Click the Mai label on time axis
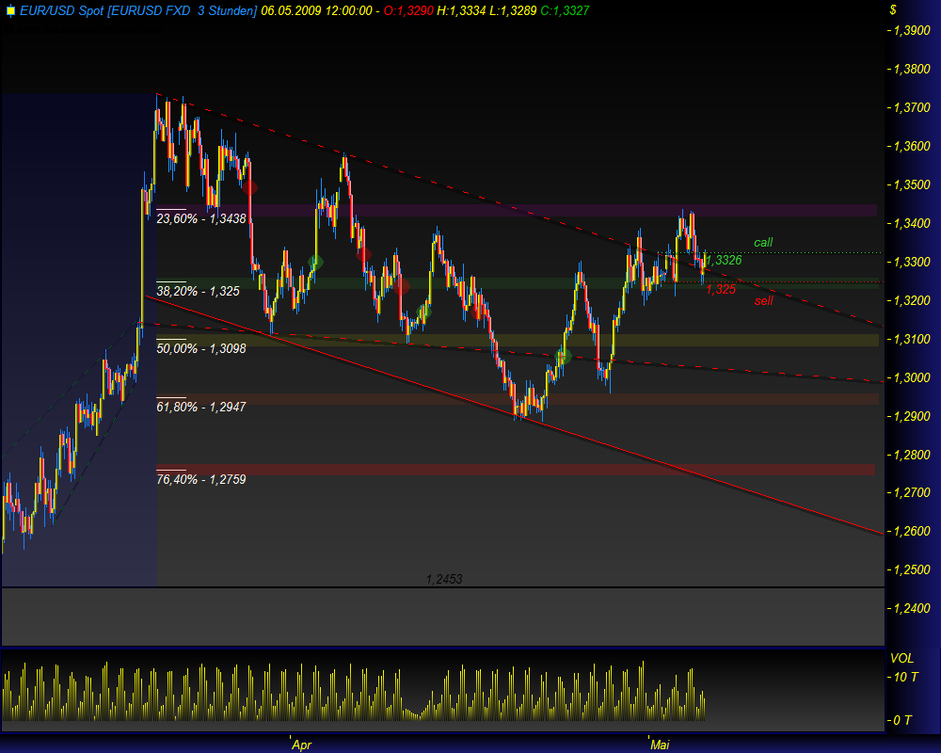Image resolution: width=941 pixels, height=753 pixels. pyautogui.click(x=659, y=744)
